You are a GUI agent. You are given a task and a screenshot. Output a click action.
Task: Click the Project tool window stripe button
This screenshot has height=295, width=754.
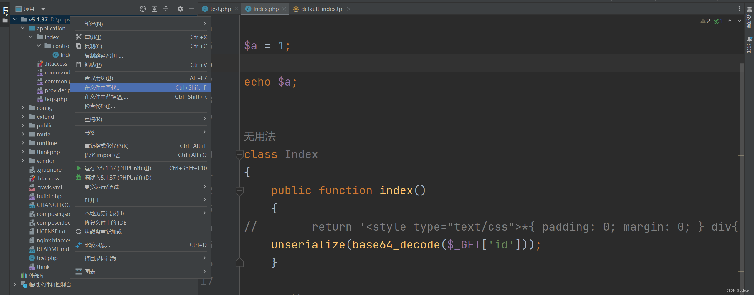[x=5, y=15]
